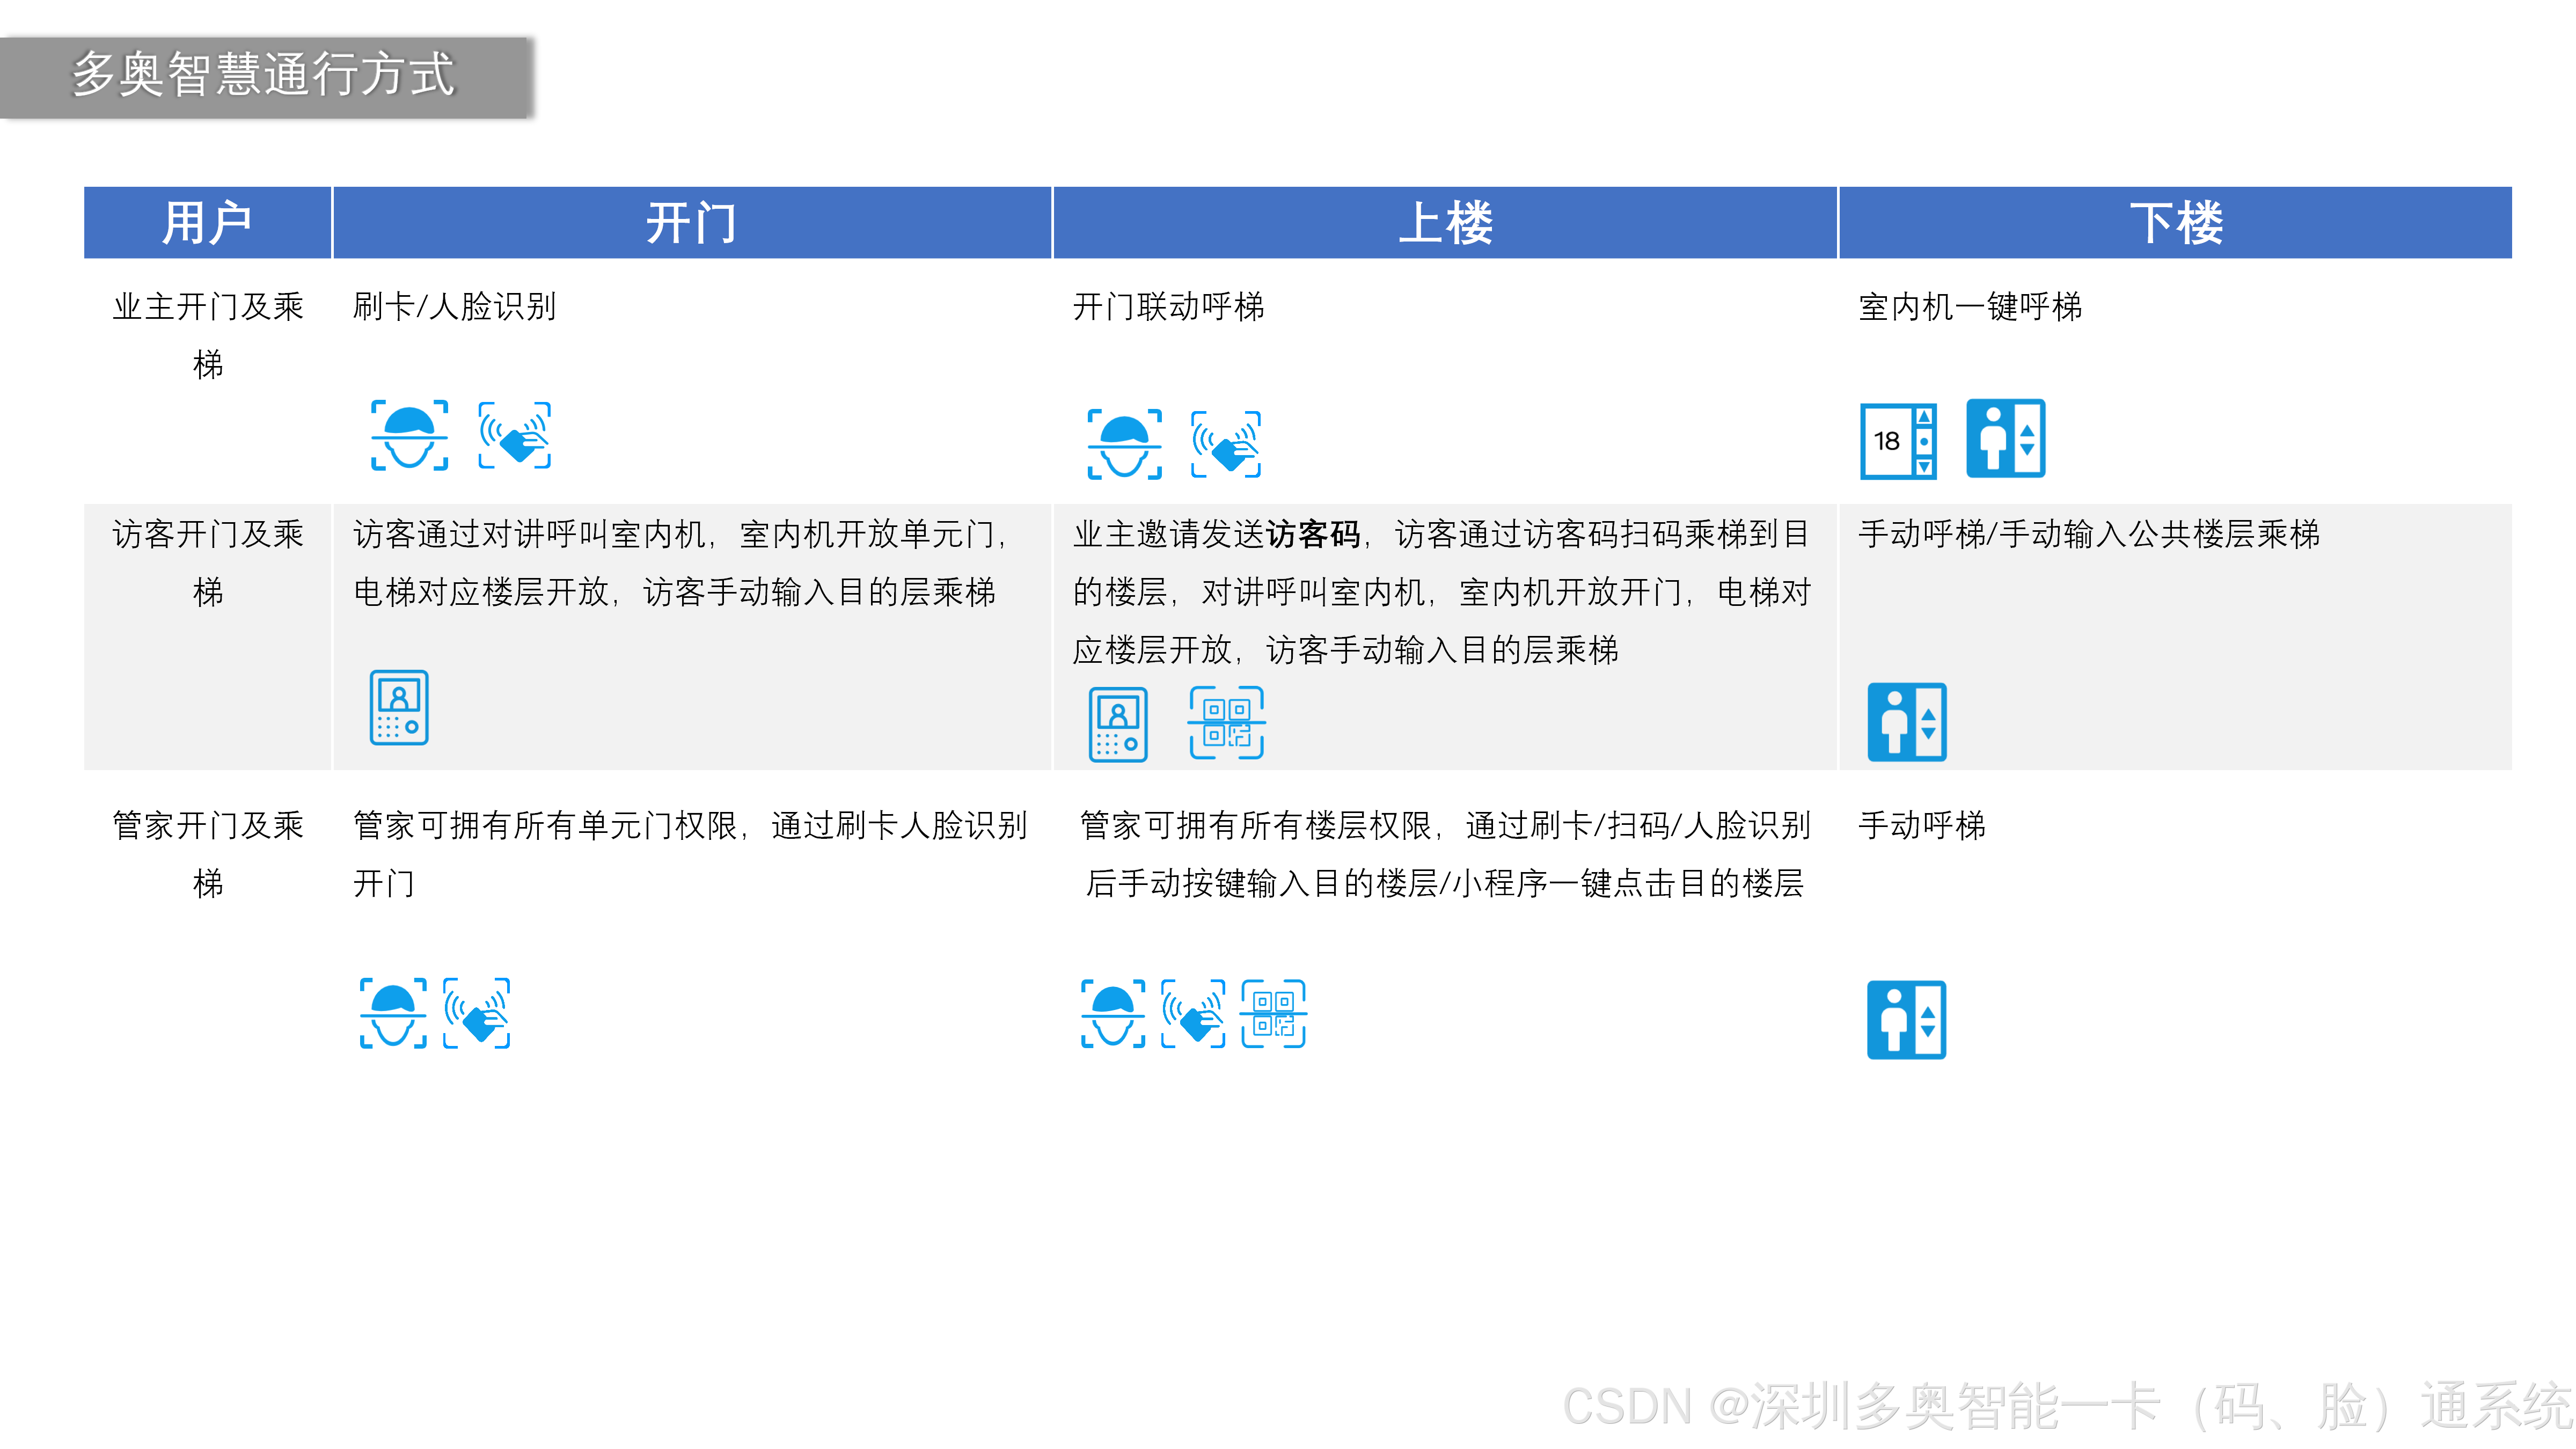Click intercom device icon in visitor door column
Screen dimensions: 2576x1449
point(399,707)
